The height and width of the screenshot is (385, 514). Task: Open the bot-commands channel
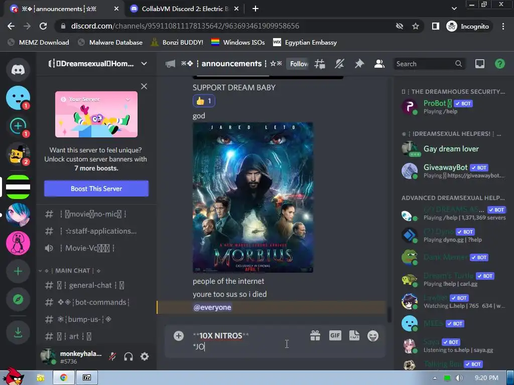coord(96,302)
